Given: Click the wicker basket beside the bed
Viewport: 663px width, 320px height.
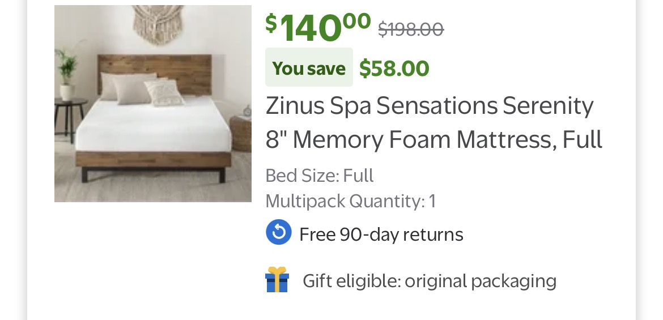Looking at the screenshot, I should tap(242, 132).
